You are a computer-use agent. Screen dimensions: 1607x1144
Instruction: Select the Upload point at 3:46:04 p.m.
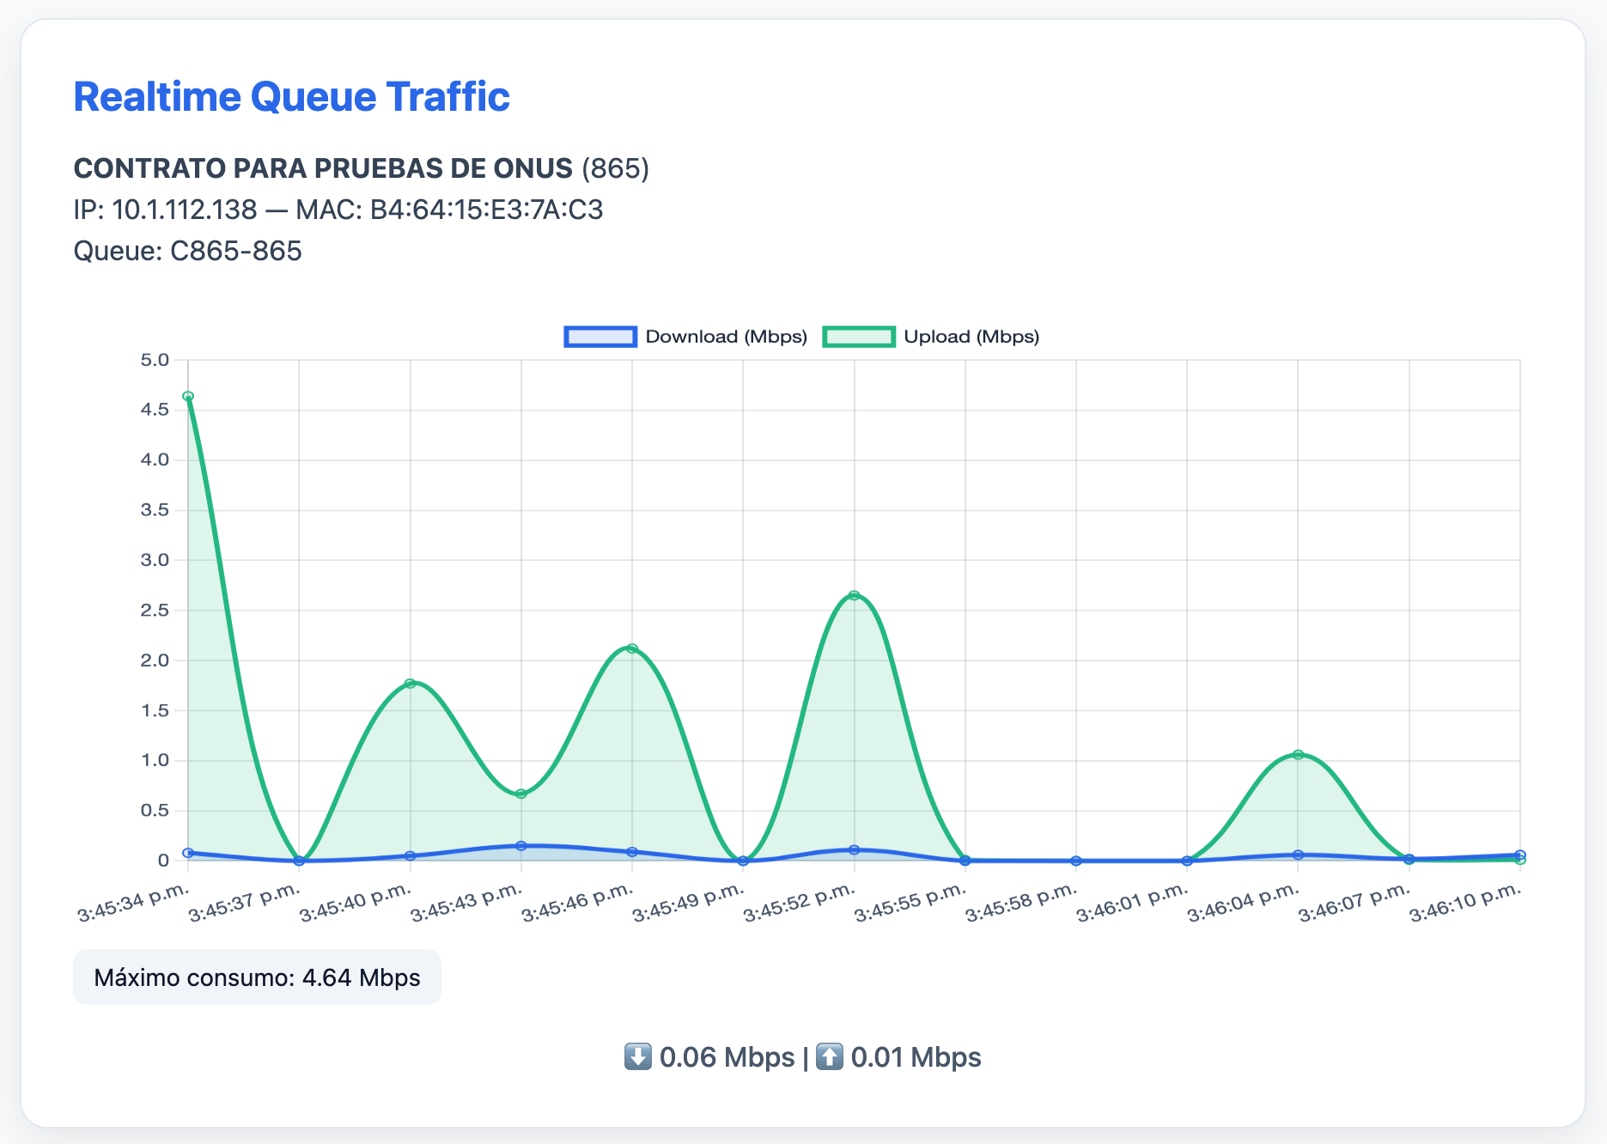pos(1298,755)
